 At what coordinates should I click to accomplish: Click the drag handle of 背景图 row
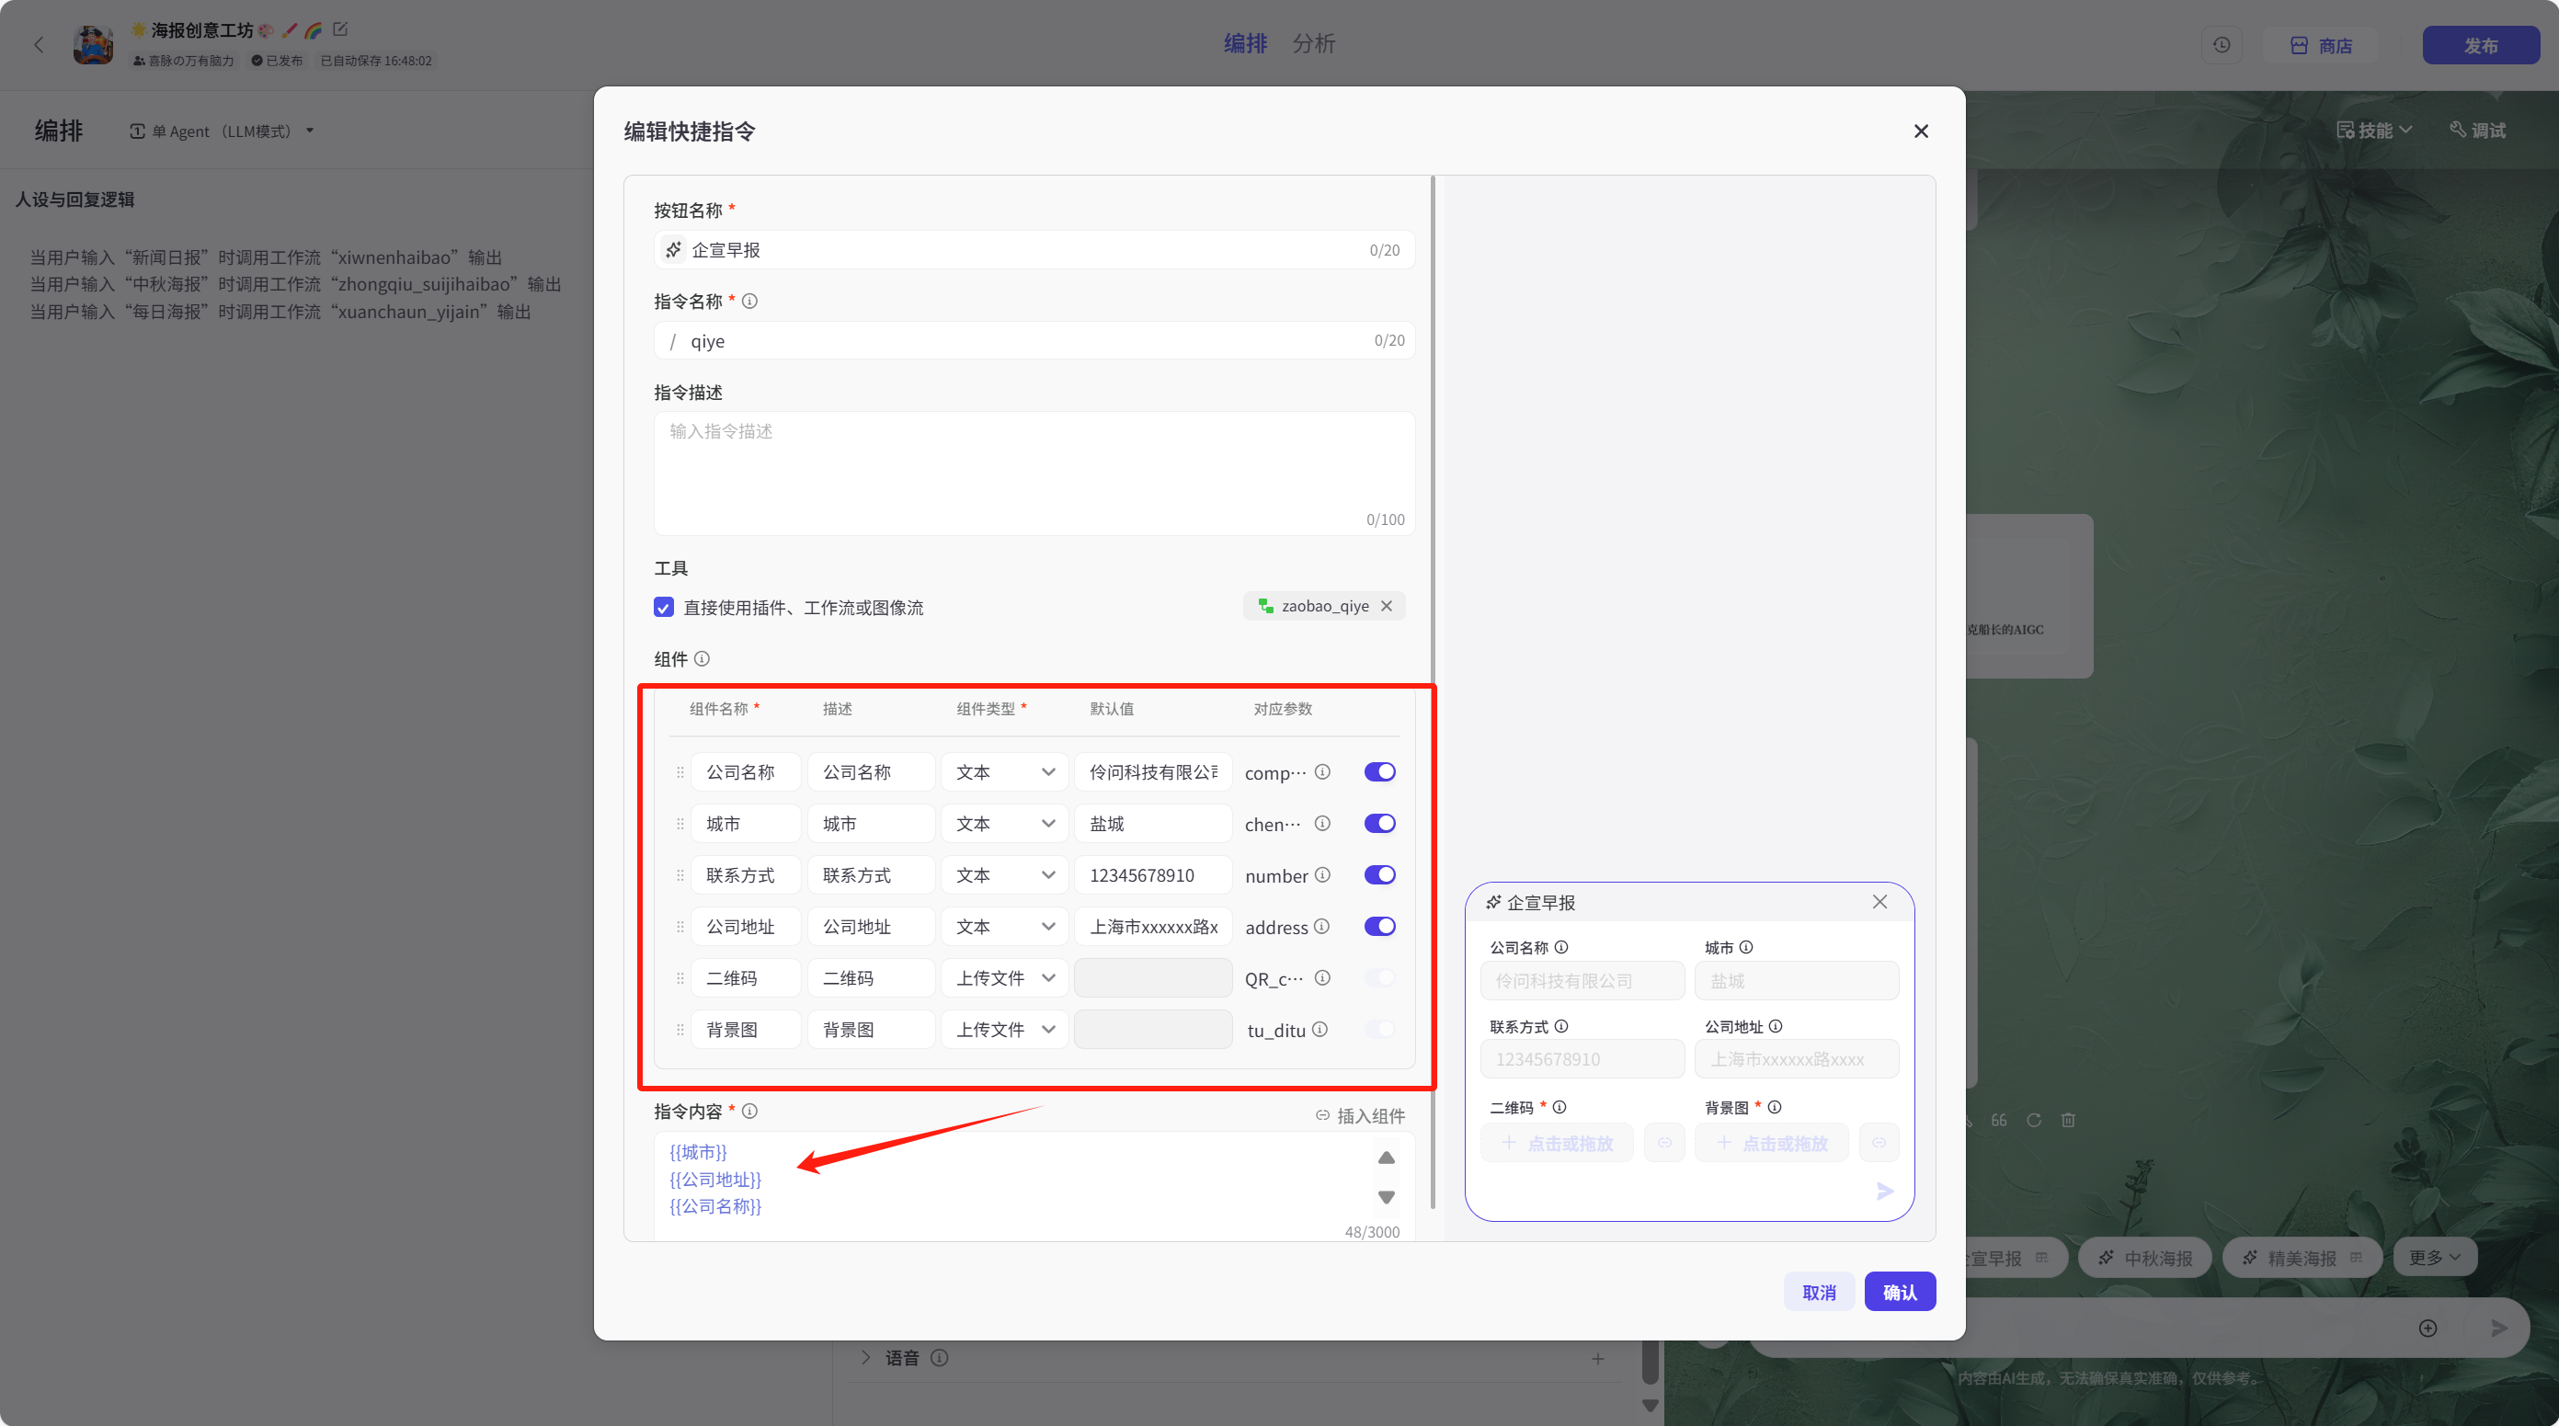[x=680, y=1030]
